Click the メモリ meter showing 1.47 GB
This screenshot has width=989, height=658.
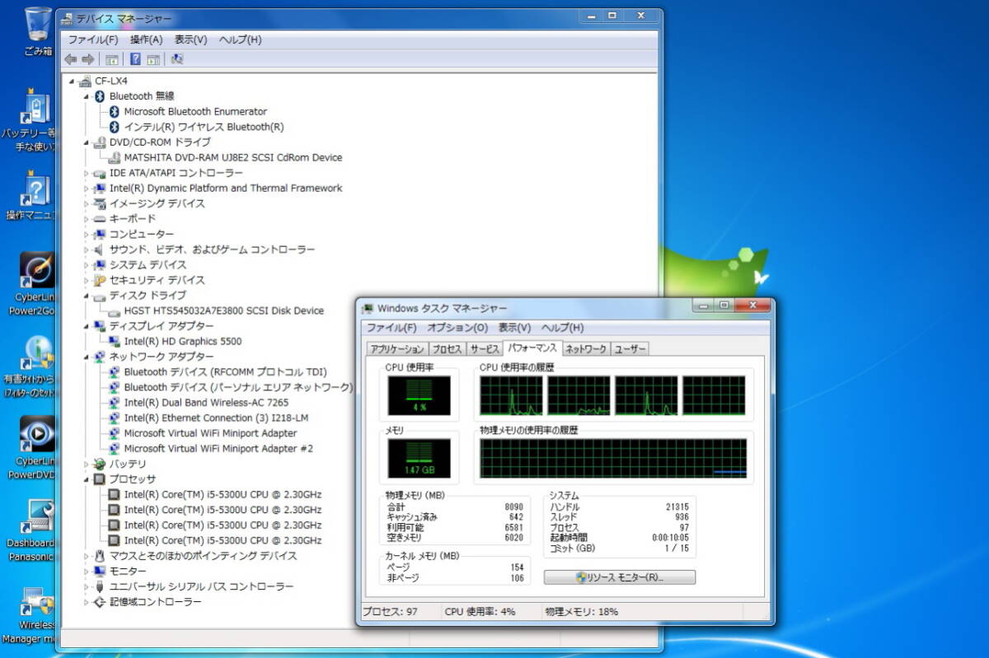(420, 459)
